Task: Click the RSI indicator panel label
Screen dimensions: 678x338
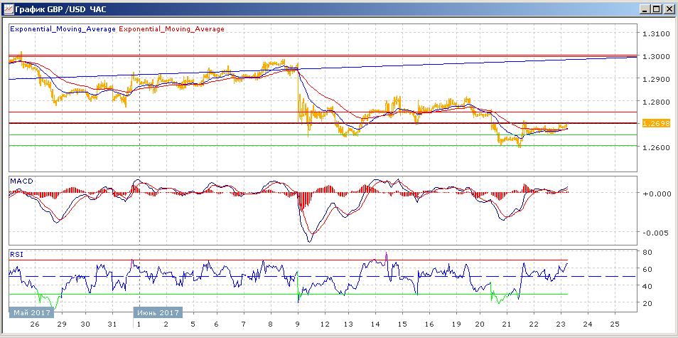Action: click(x=16, y=254)
